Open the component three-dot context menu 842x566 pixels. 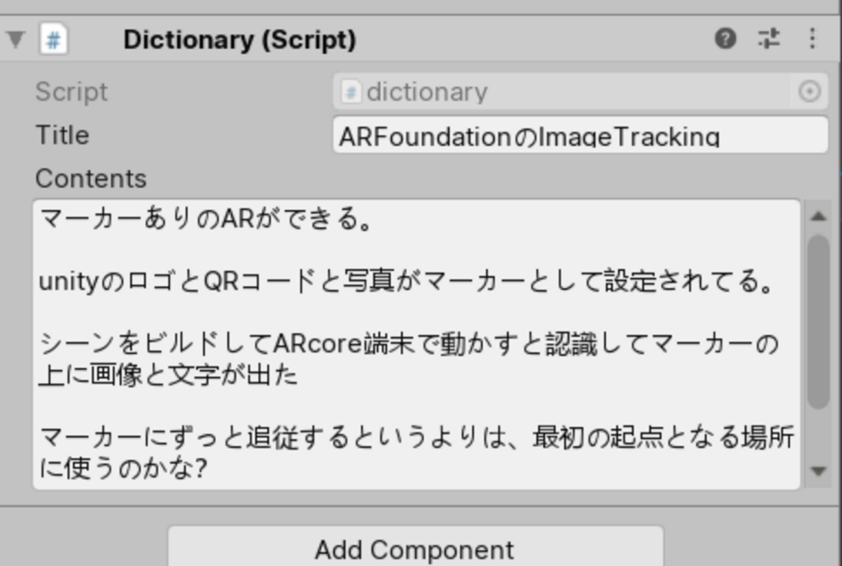pos(812,40)
